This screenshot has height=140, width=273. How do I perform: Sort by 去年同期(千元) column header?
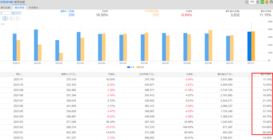point(147,75)
